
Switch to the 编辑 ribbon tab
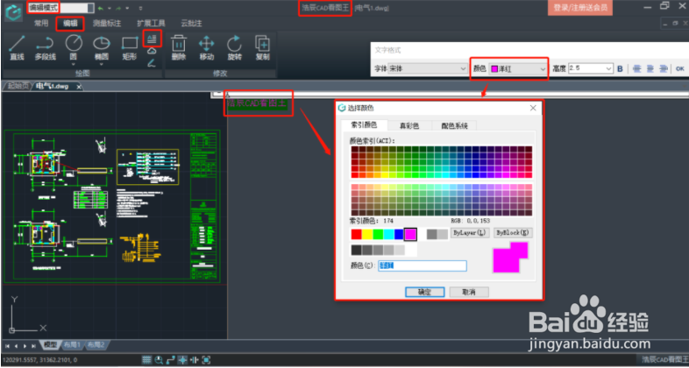click(70, 24)
